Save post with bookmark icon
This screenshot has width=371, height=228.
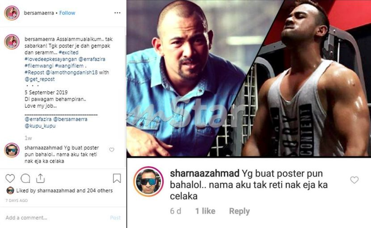[117, 178]
